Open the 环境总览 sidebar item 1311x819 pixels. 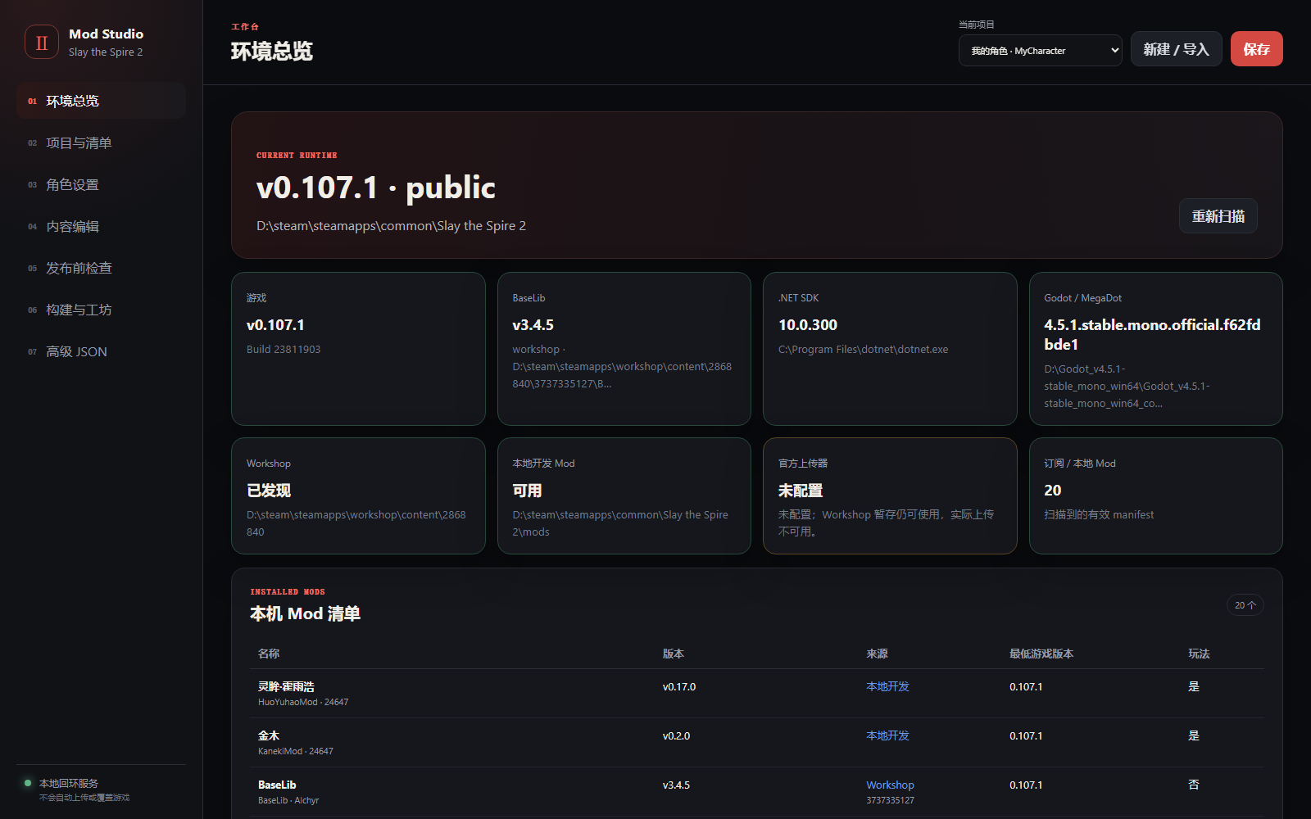coord(101,101)
